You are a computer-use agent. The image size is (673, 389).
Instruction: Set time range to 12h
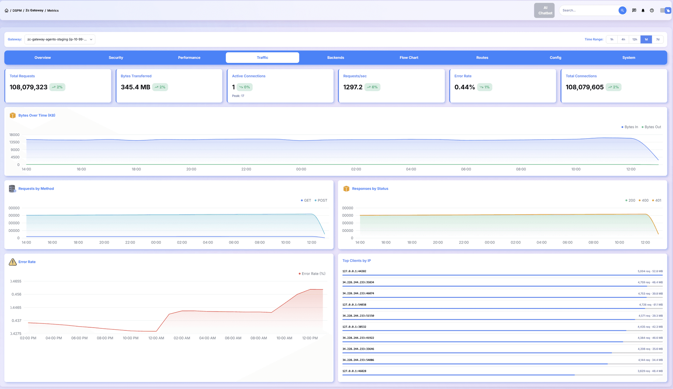(635, 39)
